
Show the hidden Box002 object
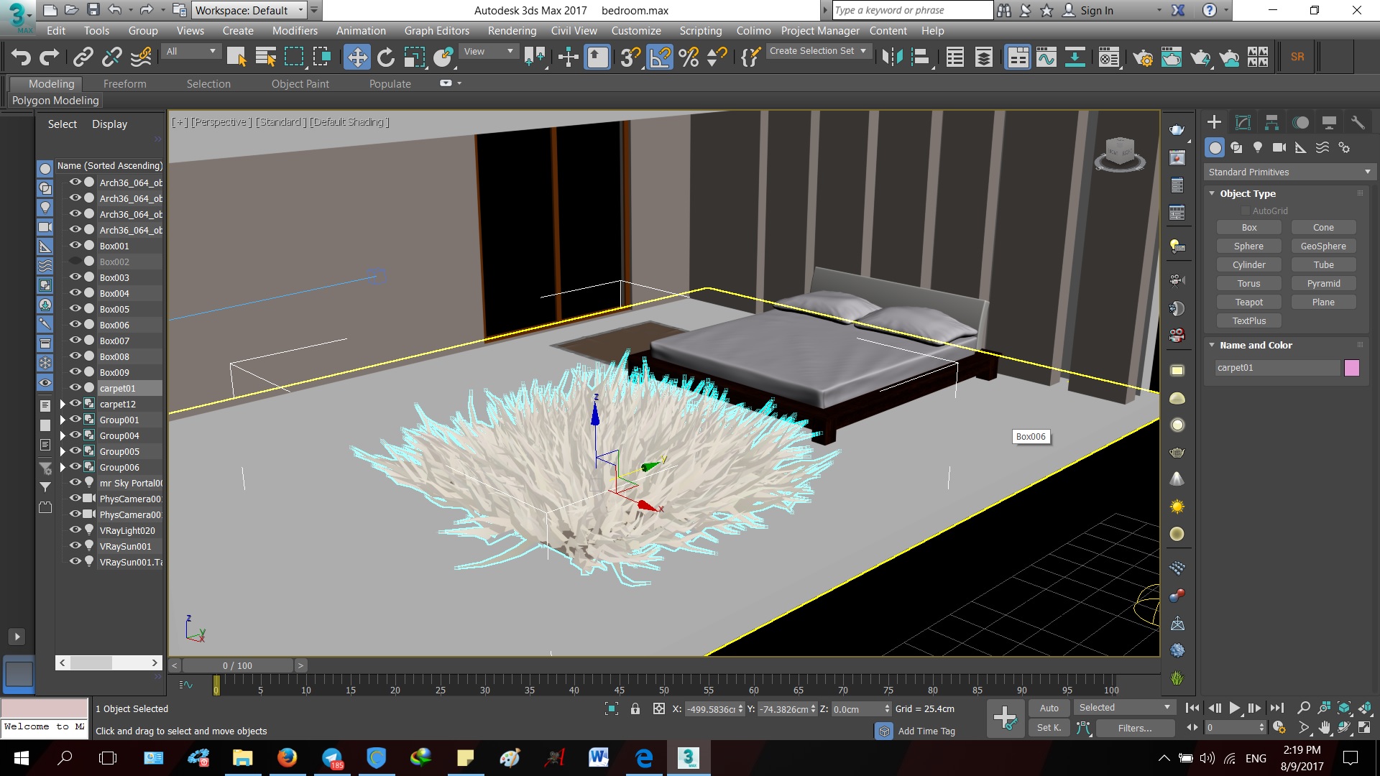75,261
